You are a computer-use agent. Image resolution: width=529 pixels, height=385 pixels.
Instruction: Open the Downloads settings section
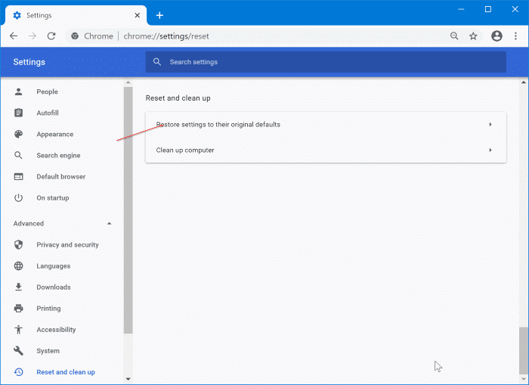click(x=53, y=287)
